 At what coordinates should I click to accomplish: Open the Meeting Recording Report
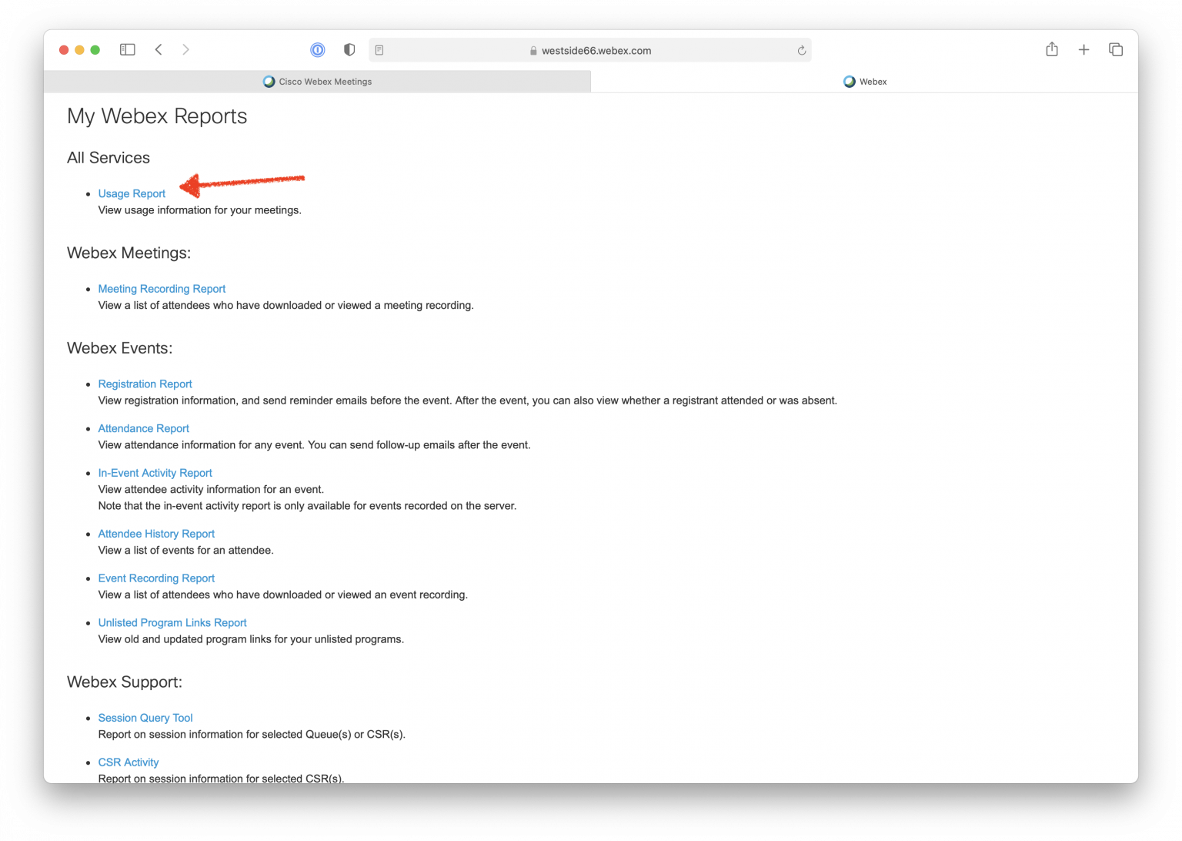click(x=162, y=288)
